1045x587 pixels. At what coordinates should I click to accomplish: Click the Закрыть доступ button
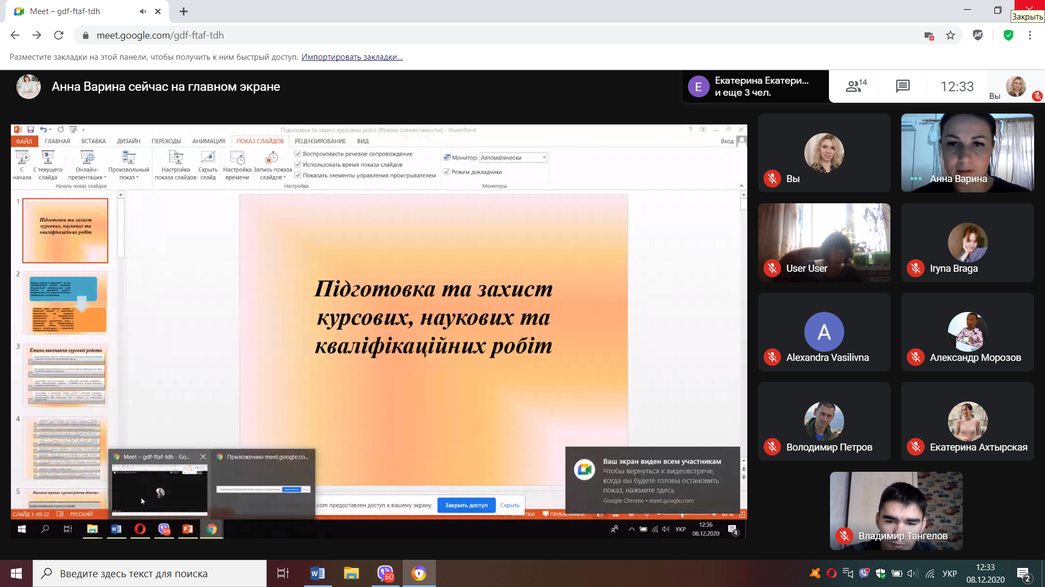tap(466, 505)
